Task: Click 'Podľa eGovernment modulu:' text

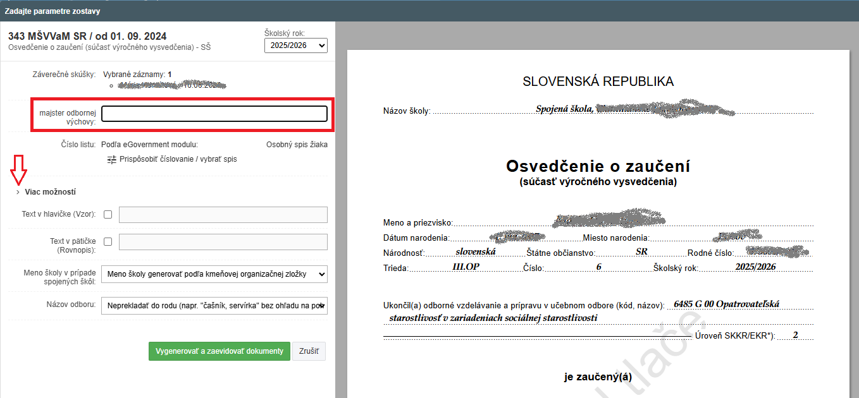Action: point(150,145)
